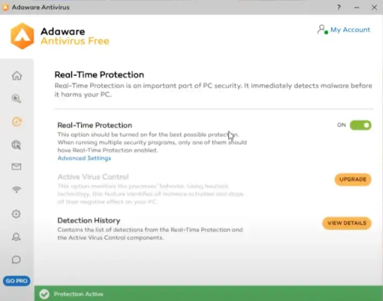The height and width of the screenshot is (301, 383).
Task: Click the Adaware hexagon logo
Action: click(x=22, y=35)
